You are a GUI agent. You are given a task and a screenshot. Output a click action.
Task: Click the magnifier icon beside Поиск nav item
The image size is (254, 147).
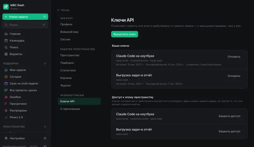(6, 47)
